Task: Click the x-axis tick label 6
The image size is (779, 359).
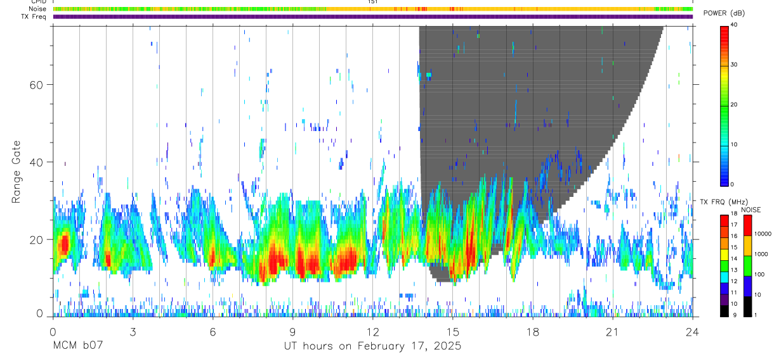Action: (x=213, y=332)
